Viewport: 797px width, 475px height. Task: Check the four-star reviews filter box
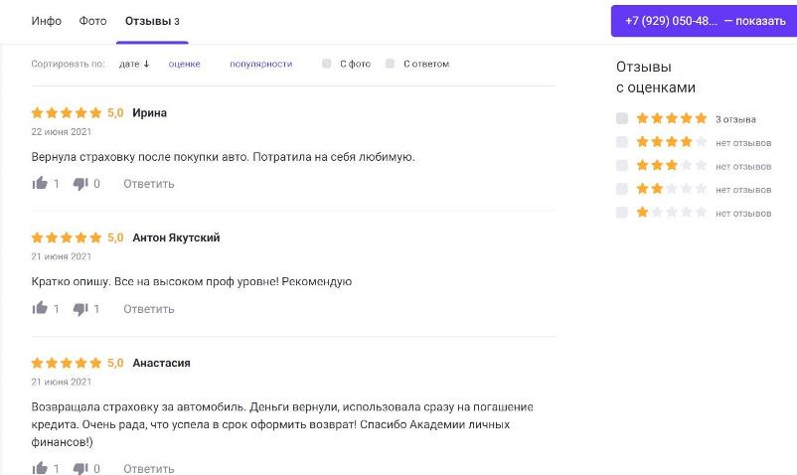point(622,142)
